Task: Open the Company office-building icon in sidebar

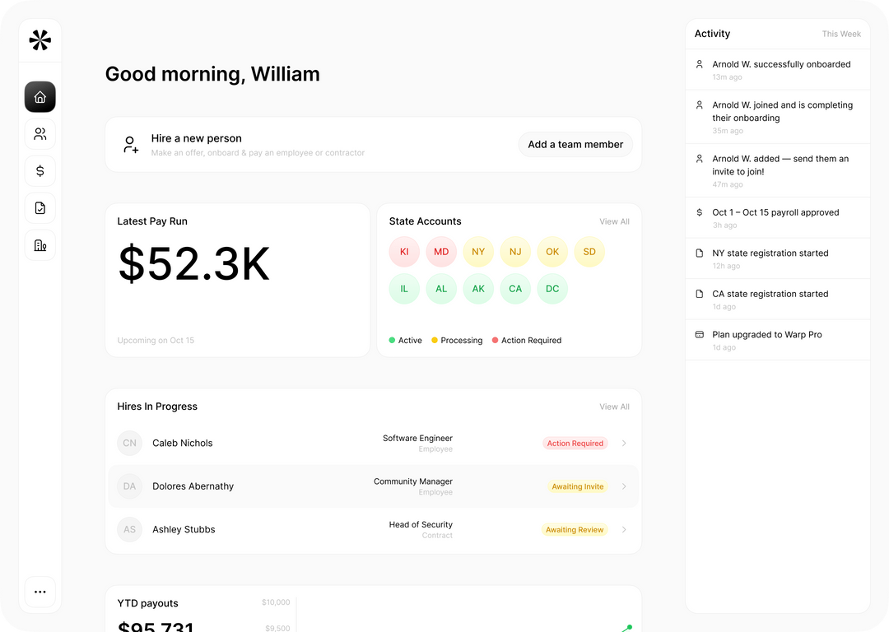Action: tap(40, 244)
